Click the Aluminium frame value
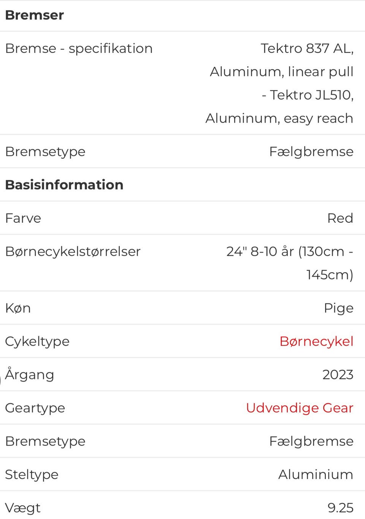 (x=316, y=474)
